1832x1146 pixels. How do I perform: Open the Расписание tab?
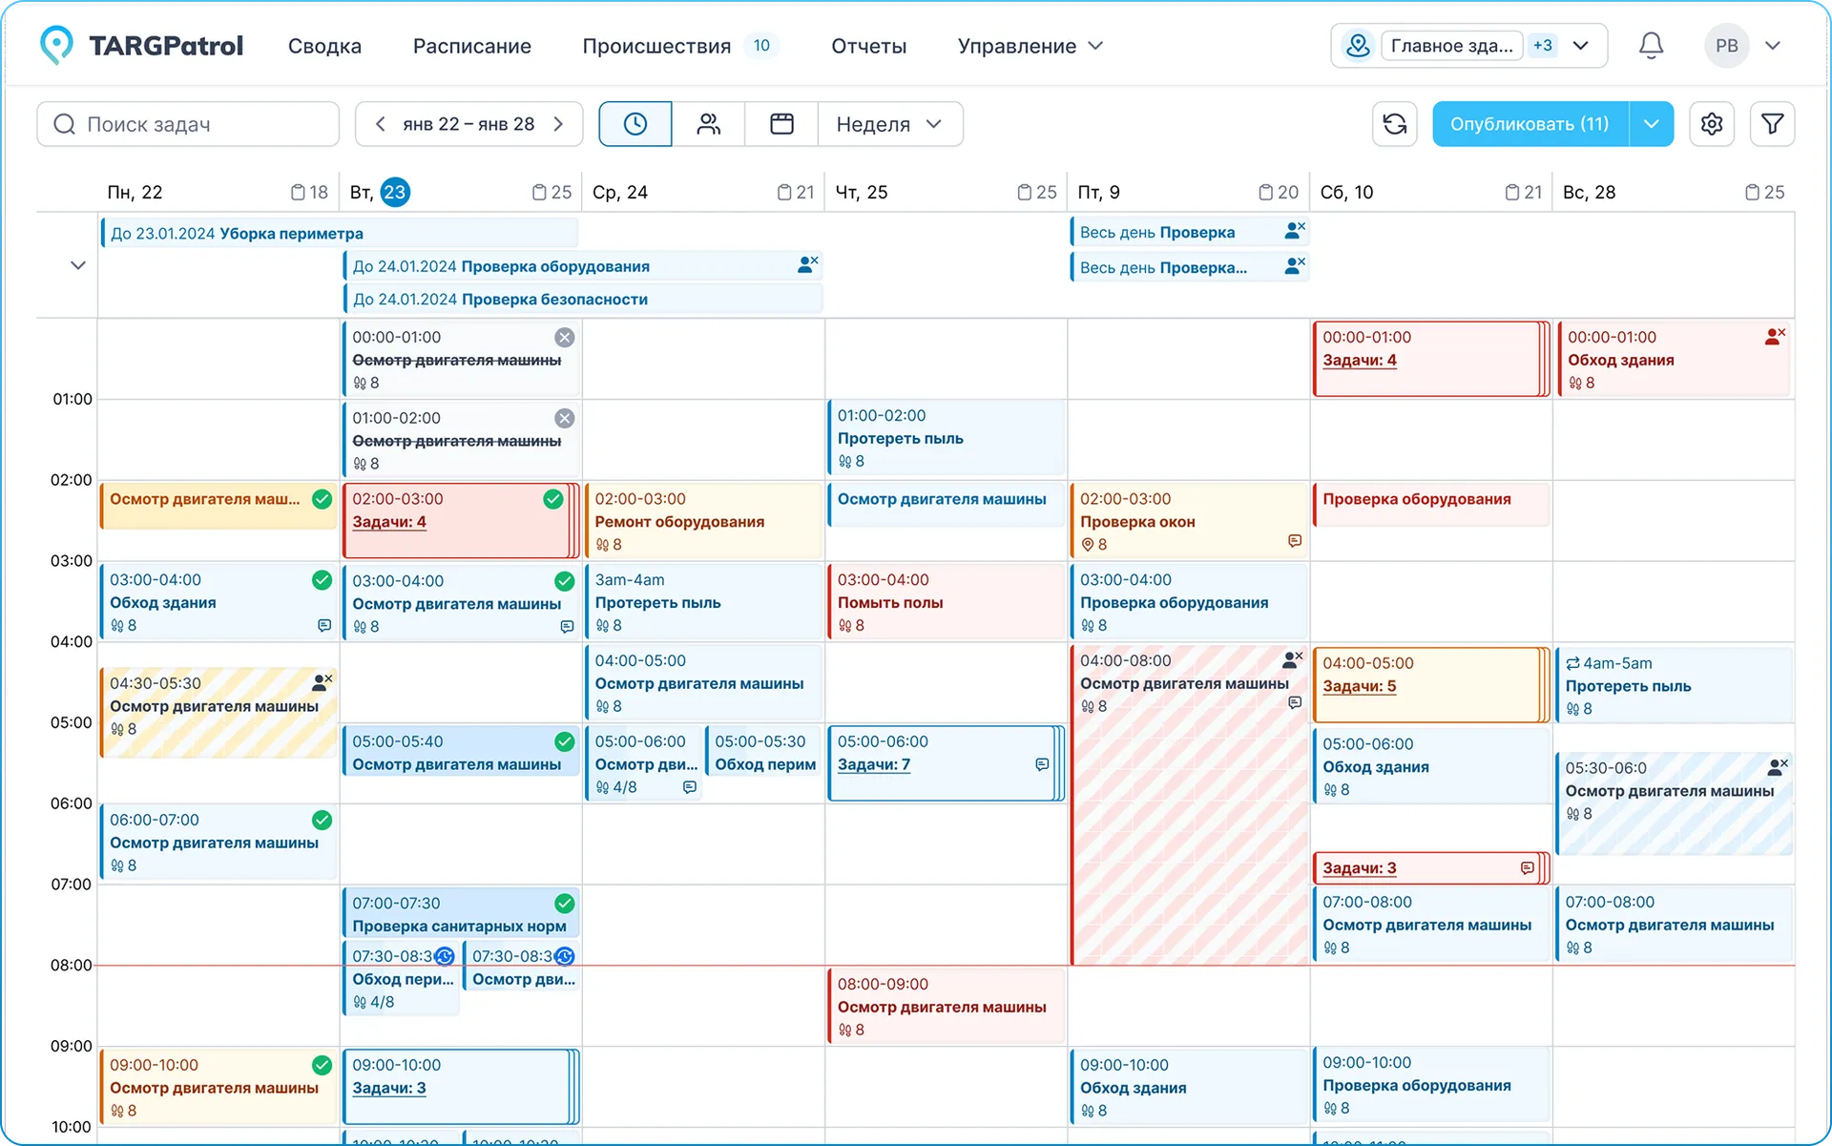[471, 46]
